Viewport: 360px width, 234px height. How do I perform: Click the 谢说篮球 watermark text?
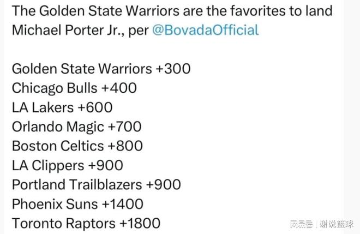coord(336,224)
